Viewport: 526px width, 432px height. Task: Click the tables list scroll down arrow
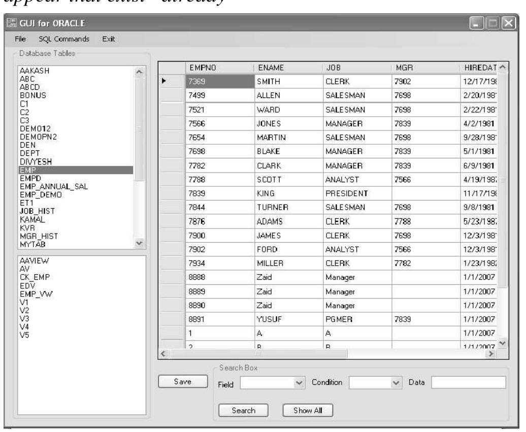tap(139, 243)
